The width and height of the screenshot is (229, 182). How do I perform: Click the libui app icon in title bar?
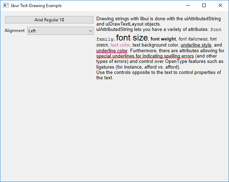6,6
